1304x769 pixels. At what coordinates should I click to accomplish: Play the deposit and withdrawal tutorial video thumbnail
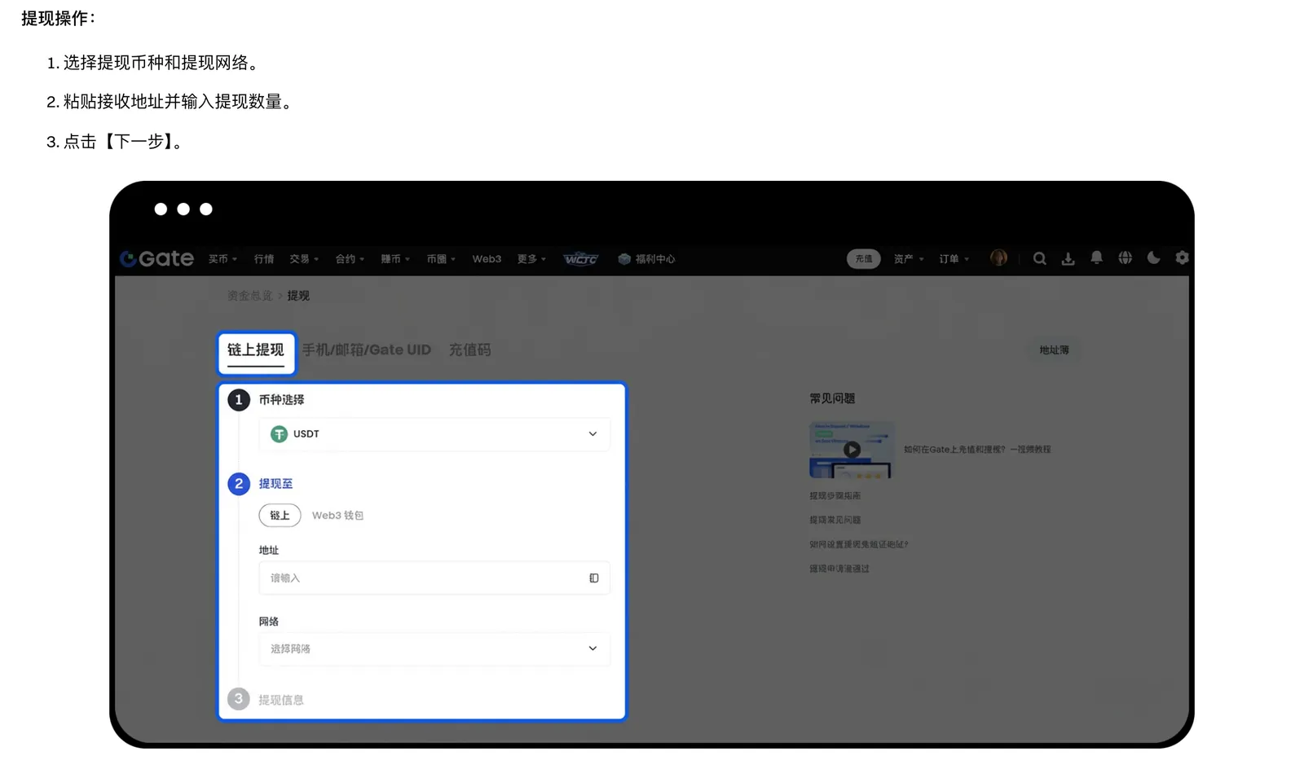(852, 450)
